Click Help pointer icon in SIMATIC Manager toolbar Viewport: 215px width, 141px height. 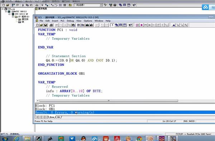pyautogui.click(x=134, y=5)
